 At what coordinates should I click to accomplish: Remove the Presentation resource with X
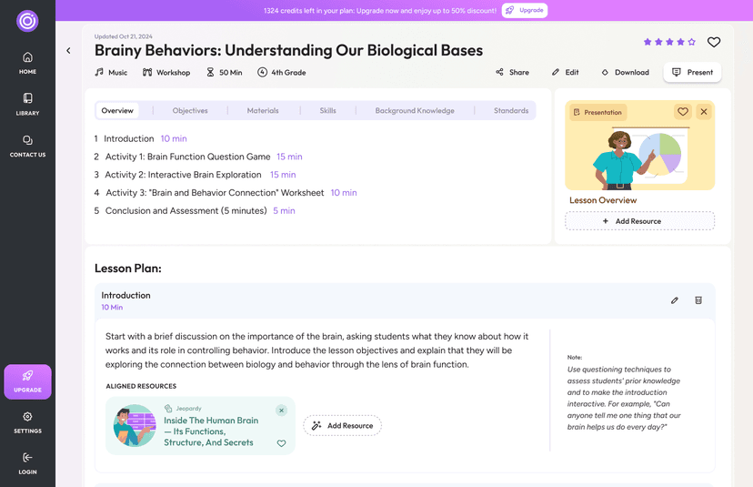tap(704, 112)
